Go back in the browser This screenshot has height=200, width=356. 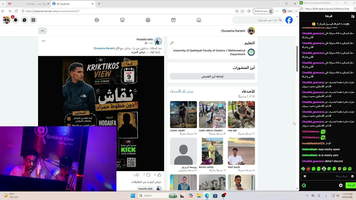[3, 11]
